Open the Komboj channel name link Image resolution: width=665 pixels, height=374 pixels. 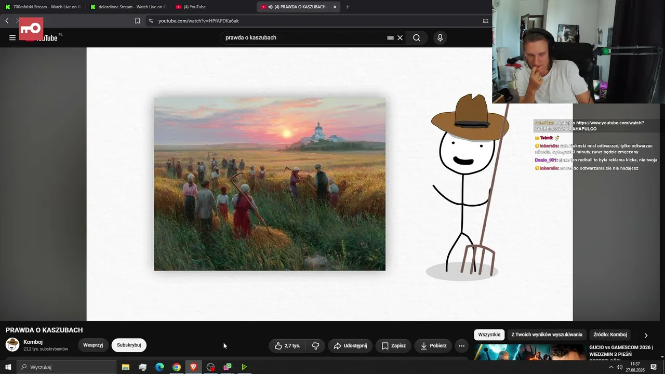pyautogui.click(x=33, y=342)
